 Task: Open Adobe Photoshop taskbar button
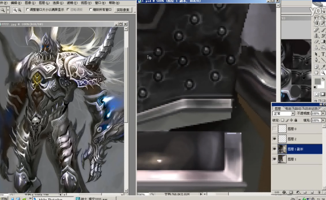[x=53, y=199]
